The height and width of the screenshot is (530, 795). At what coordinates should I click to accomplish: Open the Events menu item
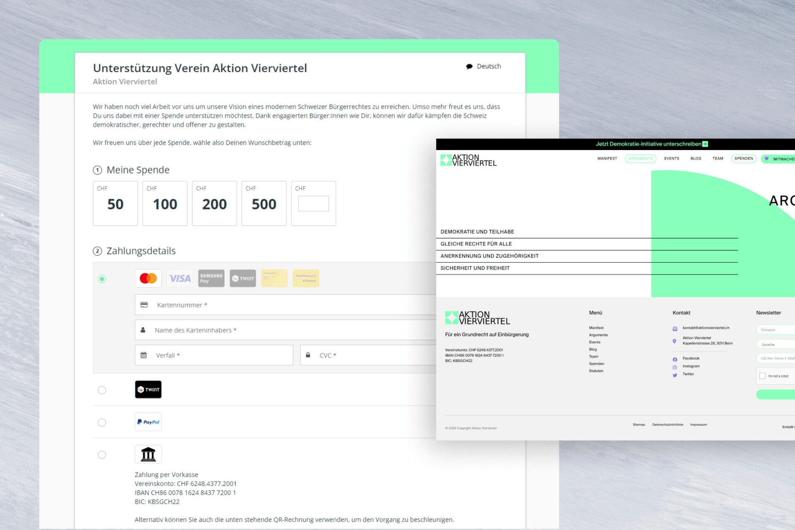671,159
